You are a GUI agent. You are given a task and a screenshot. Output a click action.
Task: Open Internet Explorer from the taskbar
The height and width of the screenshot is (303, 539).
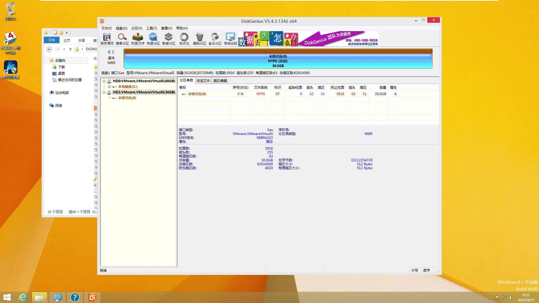pos(23,297)
